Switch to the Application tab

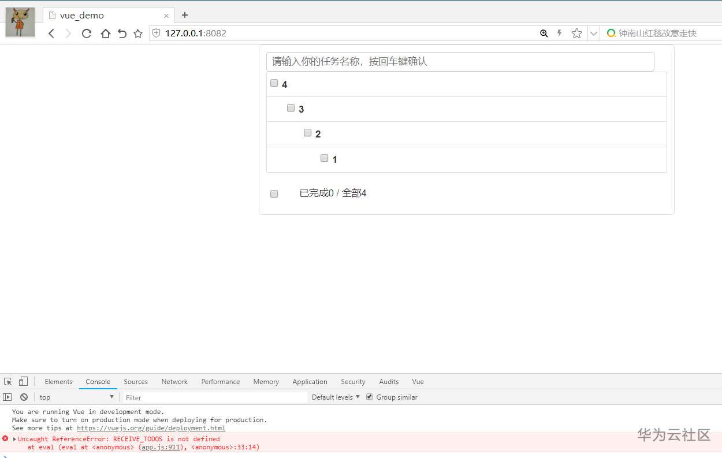pos(310,382)
